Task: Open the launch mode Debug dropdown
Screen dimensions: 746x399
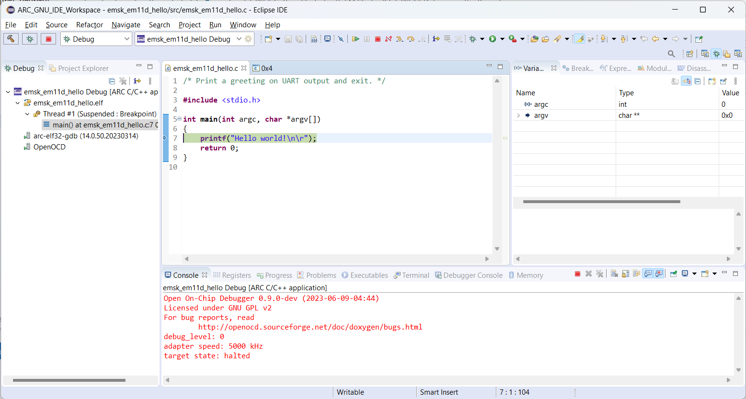Action: click(127, 39)
